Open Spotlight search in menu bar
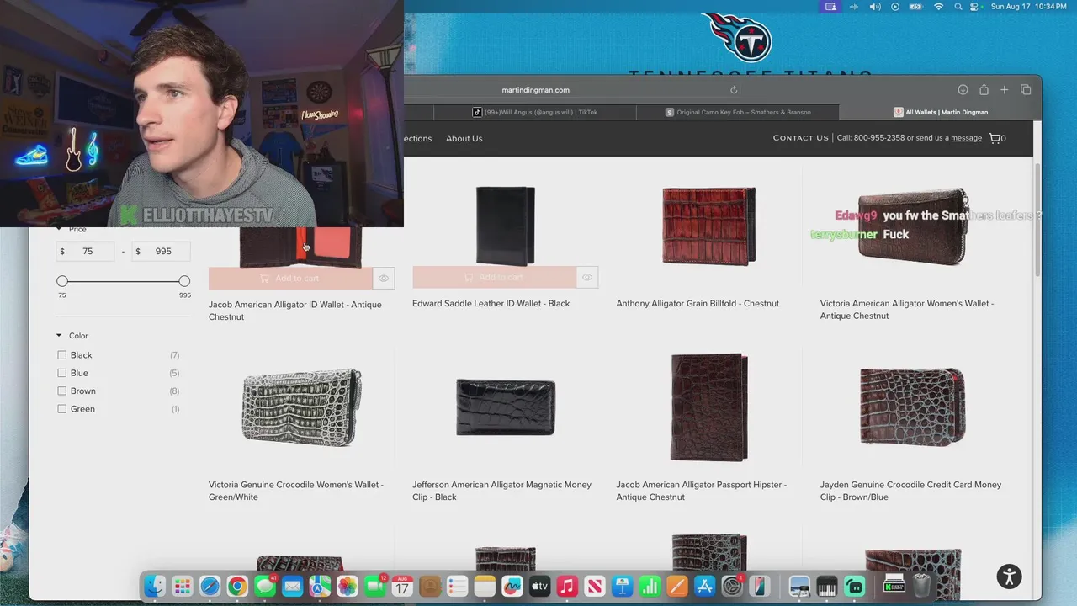Image resolution: width=1077 pixels, height=606 pixels. (x=958, y=7)
